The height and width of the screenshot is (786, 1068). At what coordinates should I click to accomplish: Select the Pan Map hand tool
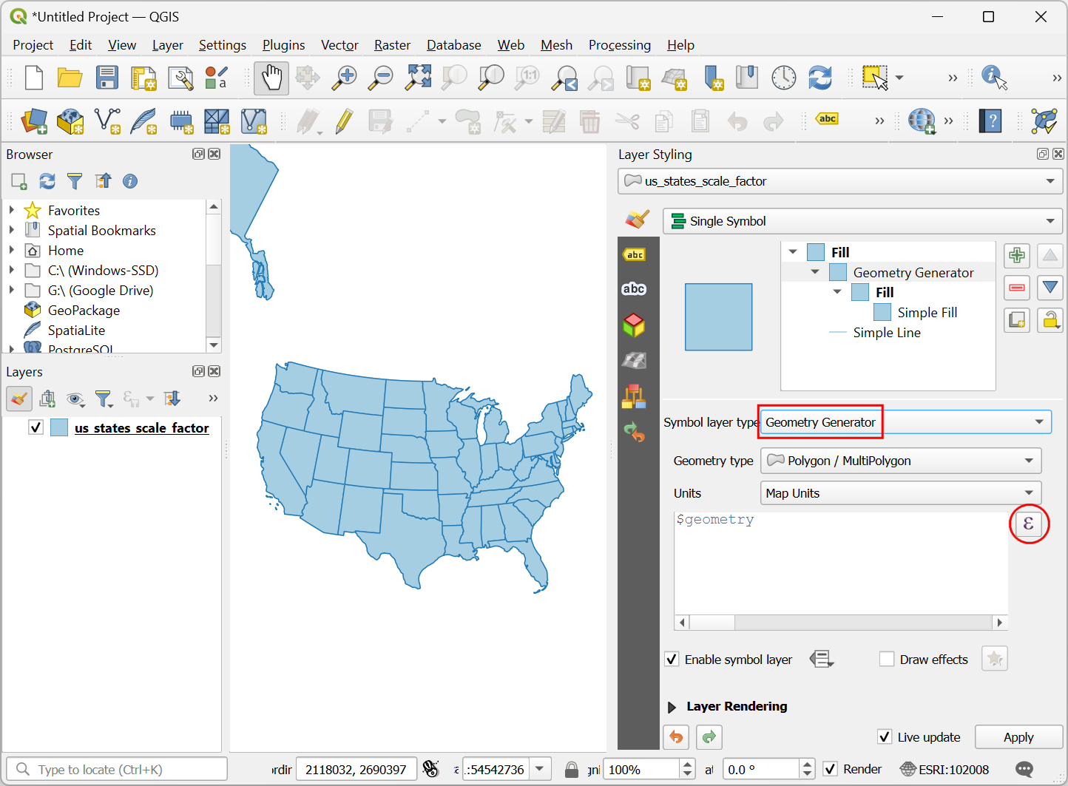click(x=271, y=78)
